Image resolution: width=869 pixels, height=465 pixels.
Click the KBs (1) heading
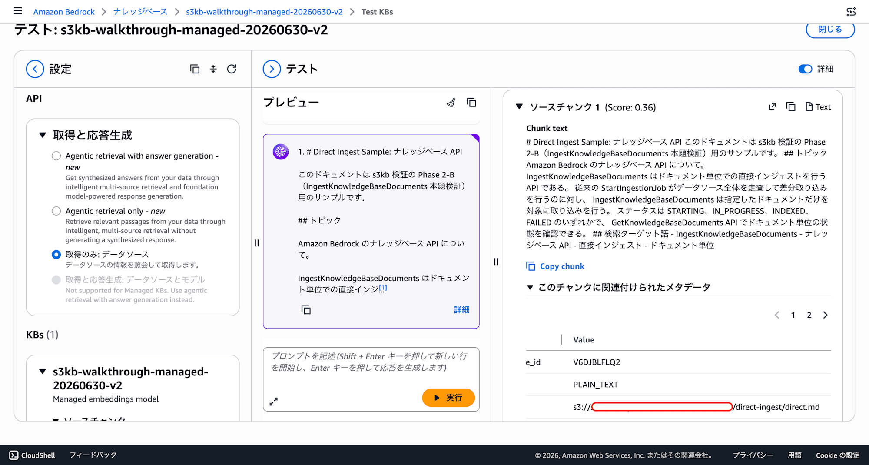click(42, 335)
